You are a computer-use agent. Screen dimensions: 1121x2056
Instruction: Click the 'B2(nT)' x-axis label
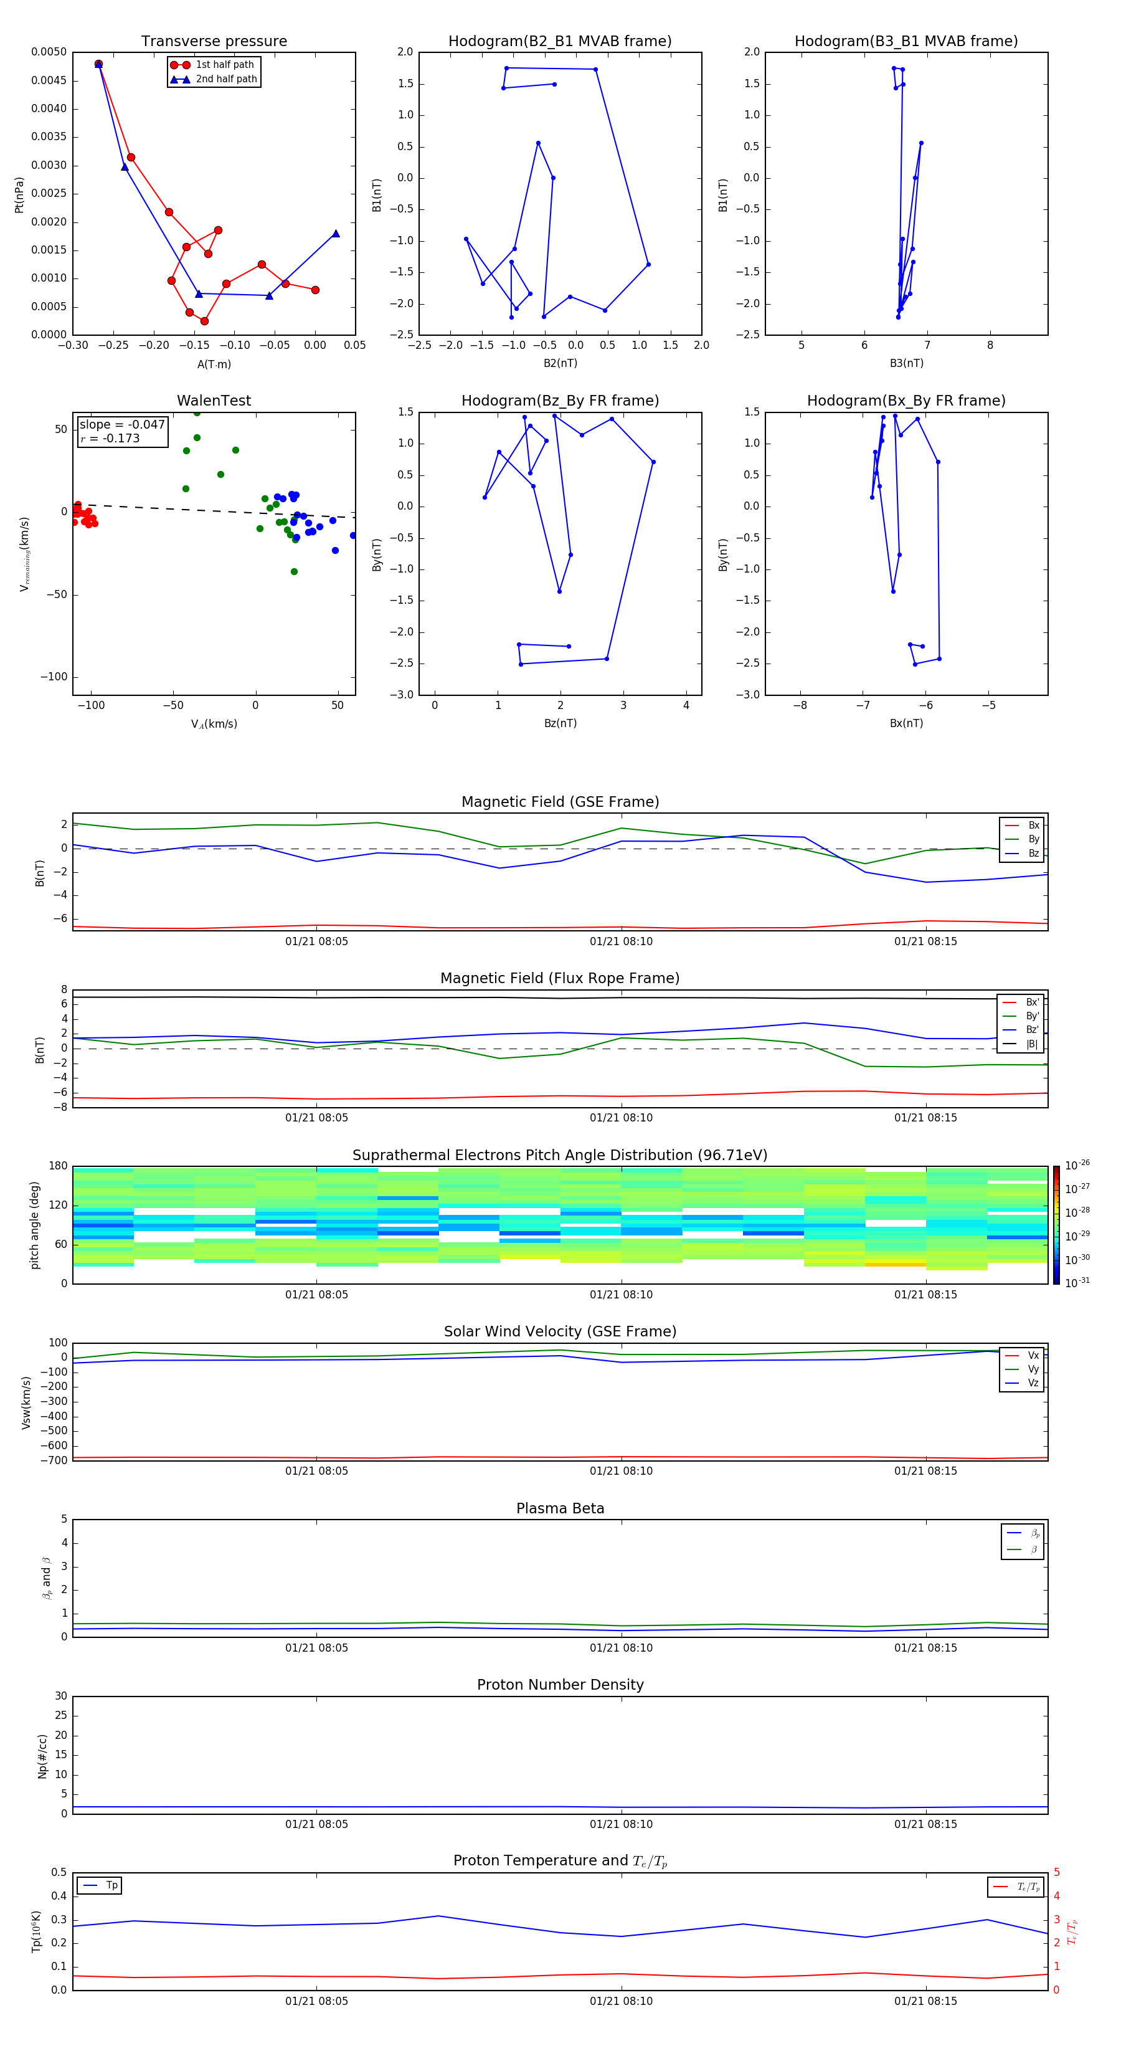(560, 363)
